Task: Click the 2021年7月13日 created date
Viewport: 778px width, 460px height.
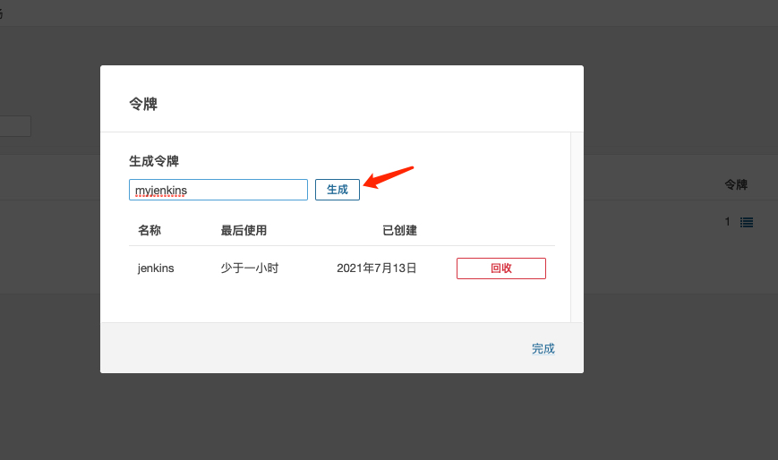Action: pos(377,268)
